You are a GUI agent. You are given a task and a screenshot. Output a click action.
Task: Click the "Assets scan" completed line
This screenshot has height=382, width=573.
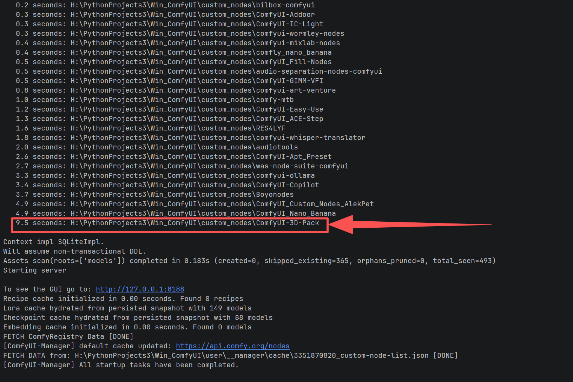click(250, 261)
